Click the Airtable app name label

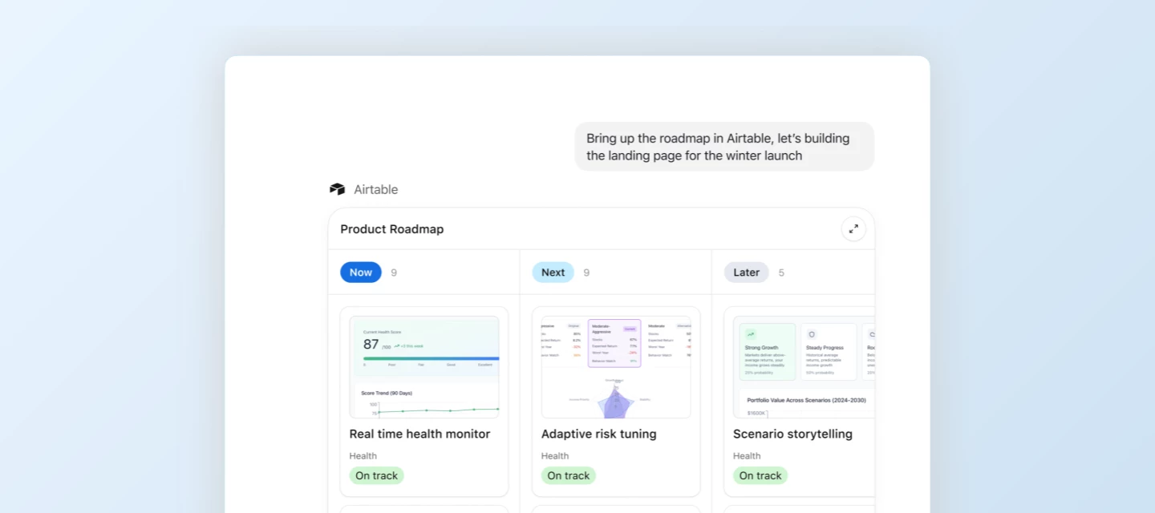tap(376, 189)
